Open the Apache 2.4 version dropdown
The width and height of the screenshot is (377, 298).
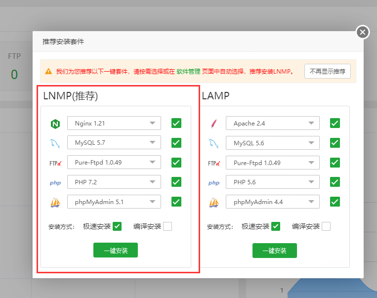click(x=273, y=123)
